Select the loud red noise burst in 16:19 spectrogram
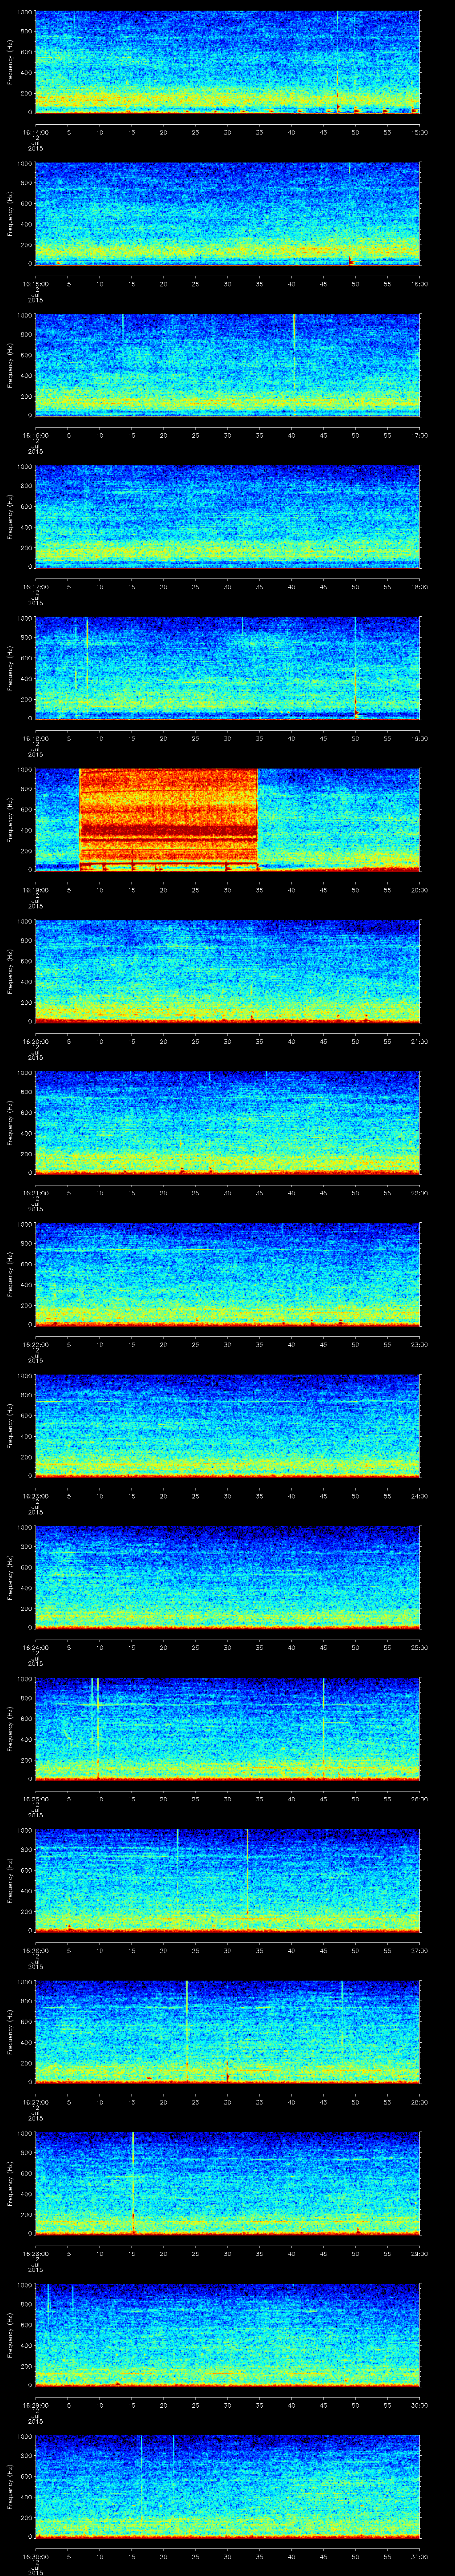 point(168,819)
